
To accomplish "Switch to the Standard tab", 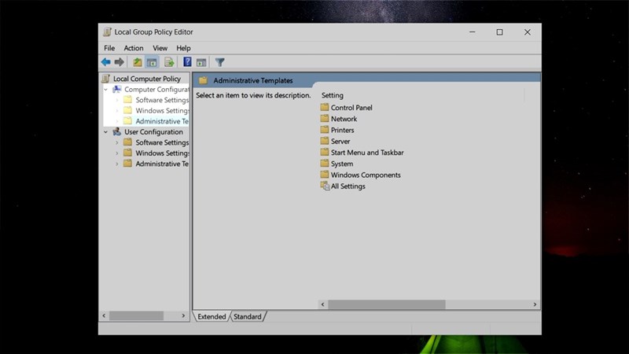I will [247, 317].
